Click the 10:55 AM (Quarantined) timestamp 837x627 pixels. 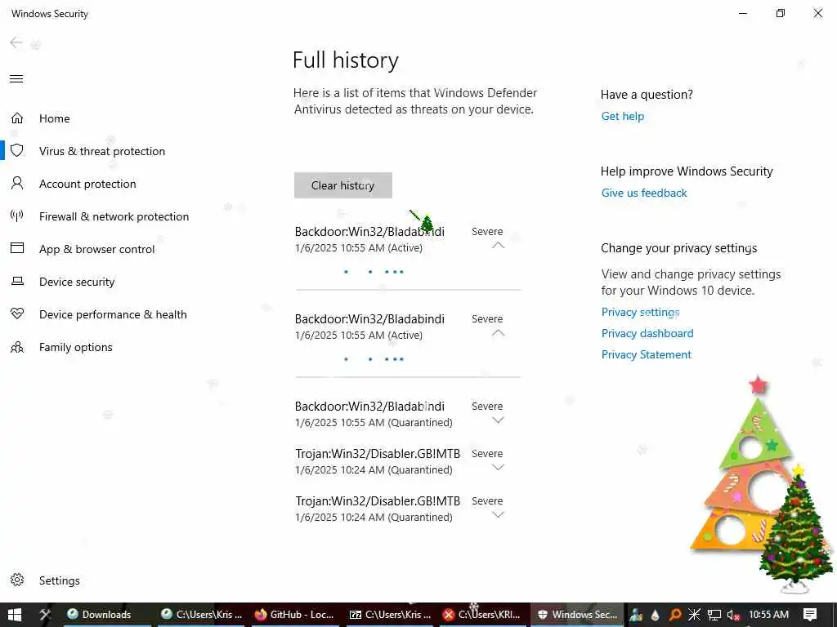(374, 423)
